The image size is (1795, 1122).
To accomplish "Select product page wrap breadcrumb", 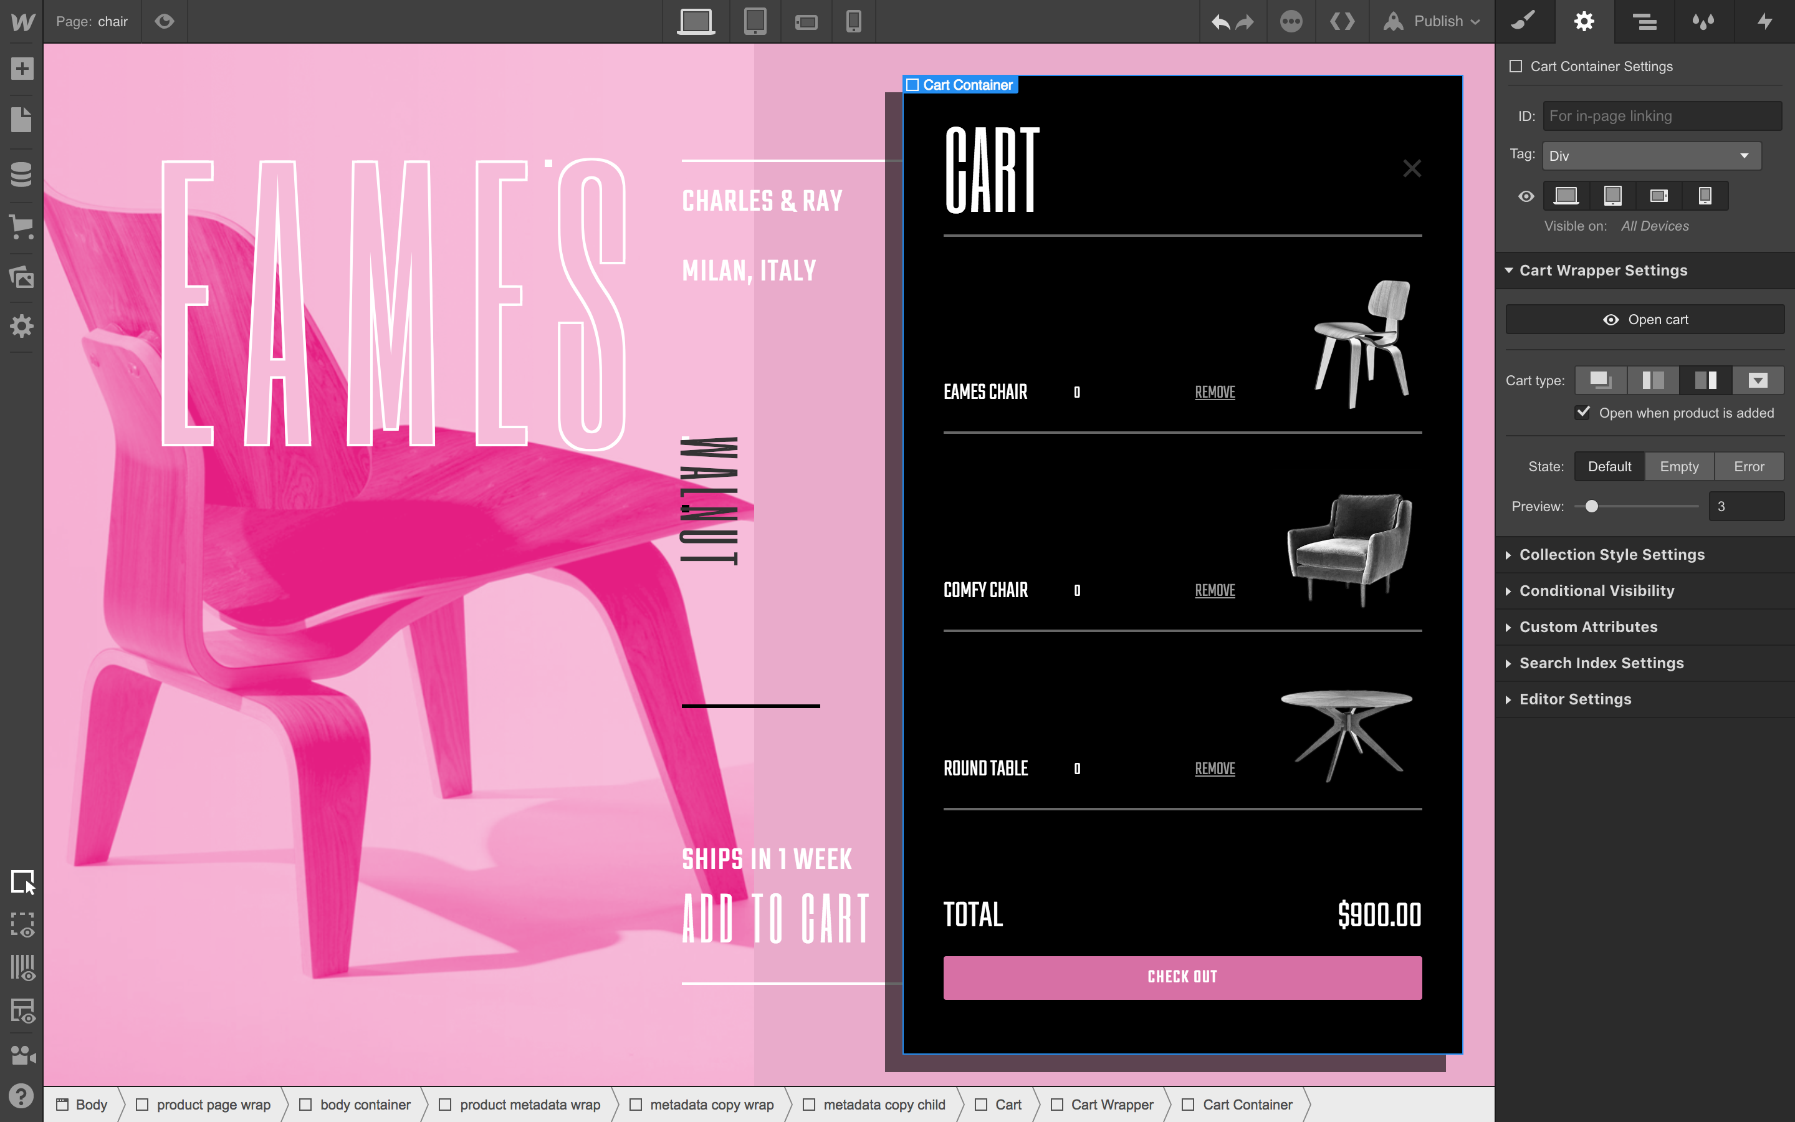I will click(x=203, y=1105).
